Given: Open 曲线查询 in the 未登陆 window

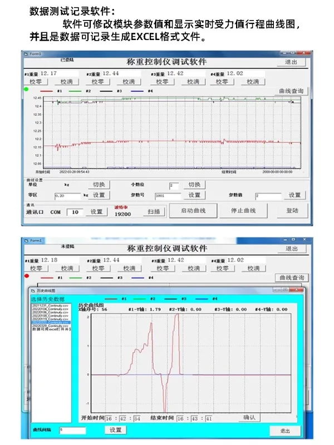Looking at the screenshot, I should coord(292,278).
